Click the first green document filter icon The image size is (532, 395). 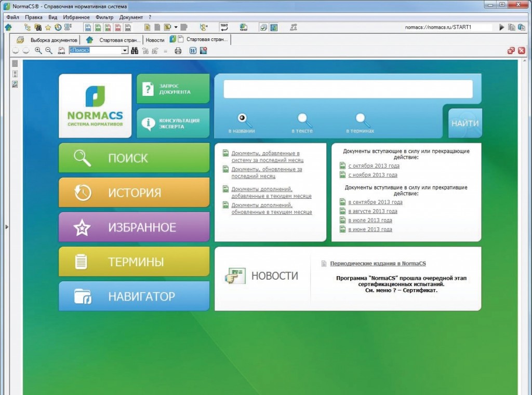(x=98, y=28)
